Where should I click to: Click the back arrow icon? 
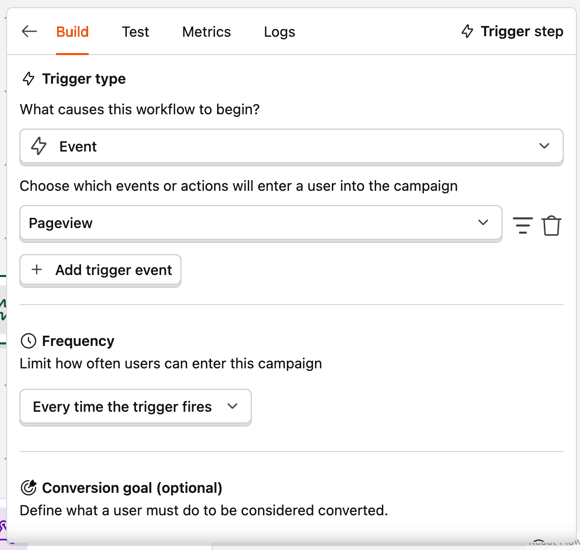(x=30, y=32)
